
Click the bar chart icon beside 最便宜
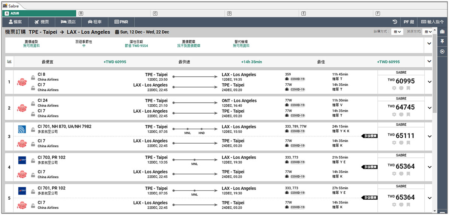point(9,62)
